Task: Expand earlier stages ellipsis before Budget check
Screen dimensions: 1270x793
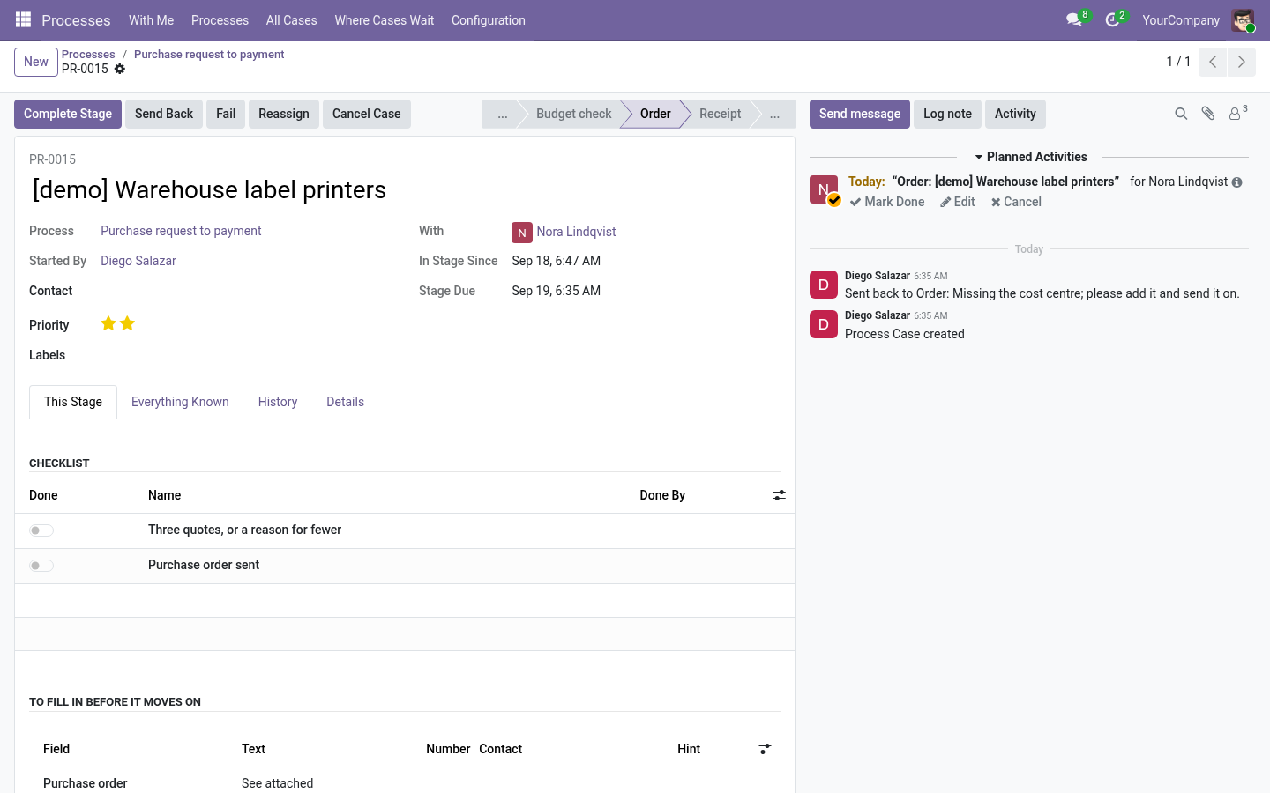Action: click(502, 114)
